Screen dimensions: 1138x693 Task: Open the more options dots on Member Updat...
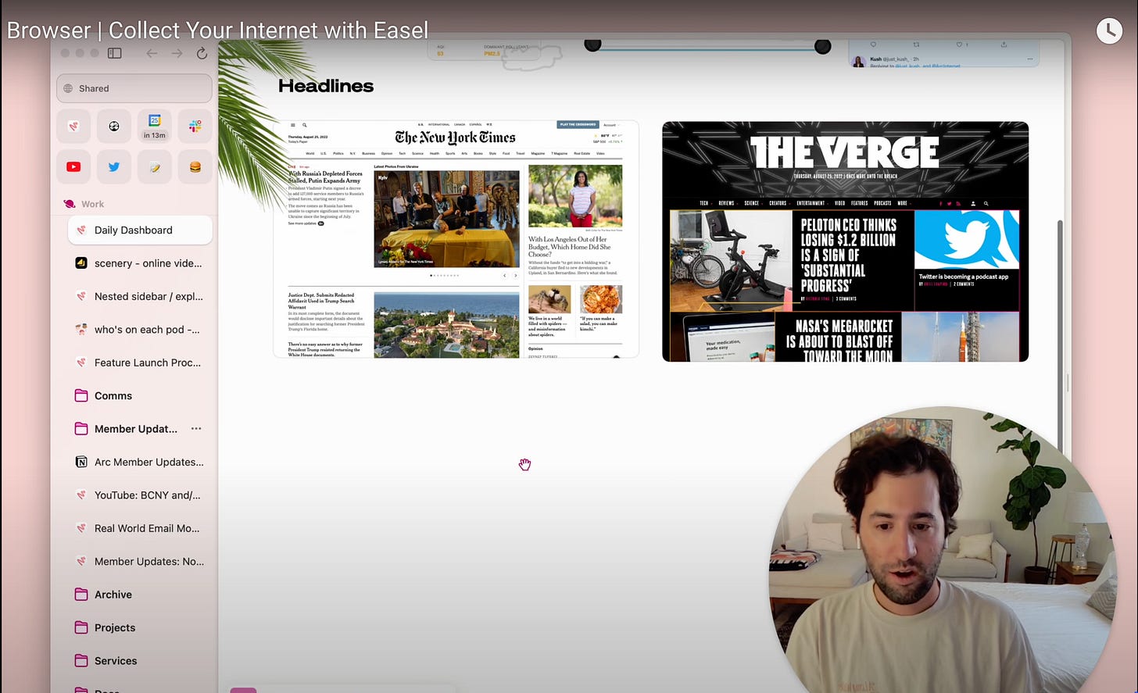[196, 428]
